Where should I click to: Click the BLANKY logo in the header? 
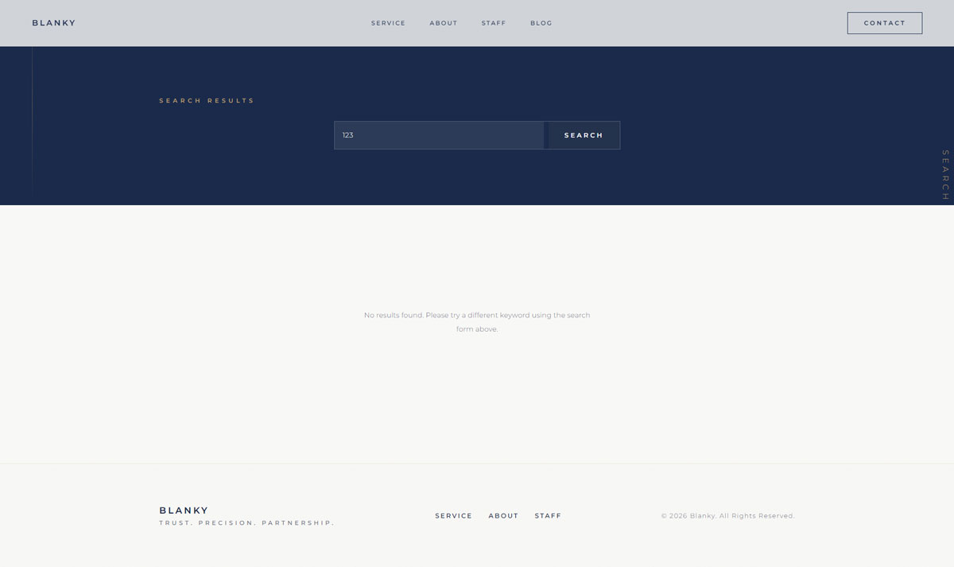[x=53, y=22]
